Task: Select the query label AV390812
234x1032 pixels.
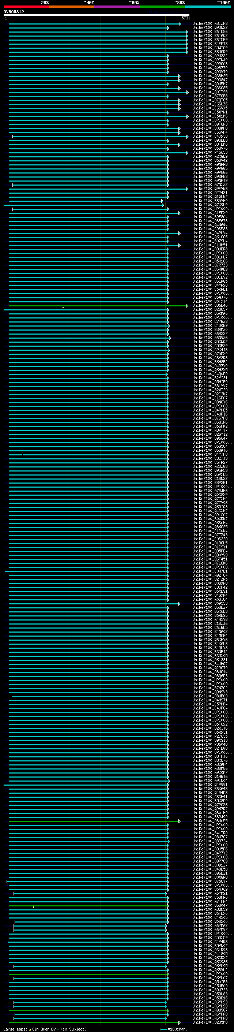Action: 14,12
